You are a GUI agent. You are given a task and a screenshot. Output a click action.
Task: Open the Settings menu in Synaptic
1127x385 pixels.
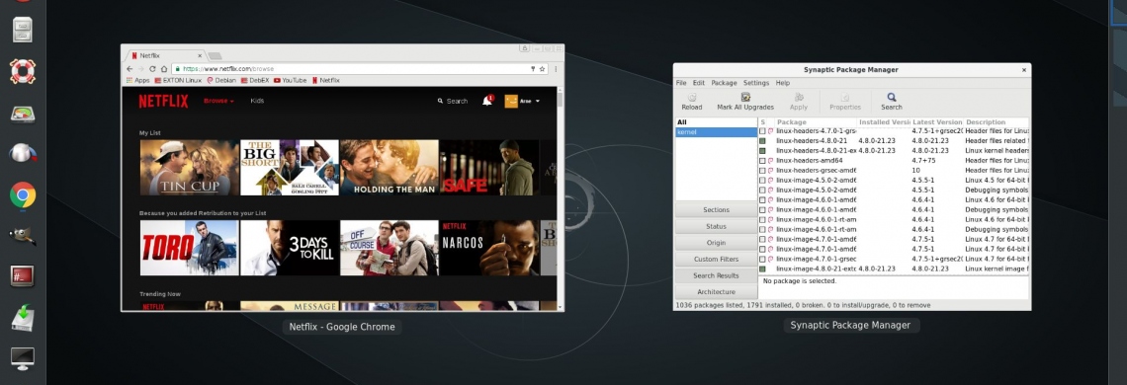(x=756, y=83)
